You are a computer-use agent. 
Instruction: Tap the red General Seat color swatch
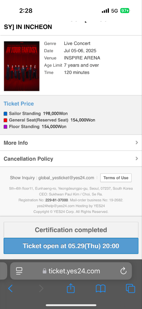5,120
